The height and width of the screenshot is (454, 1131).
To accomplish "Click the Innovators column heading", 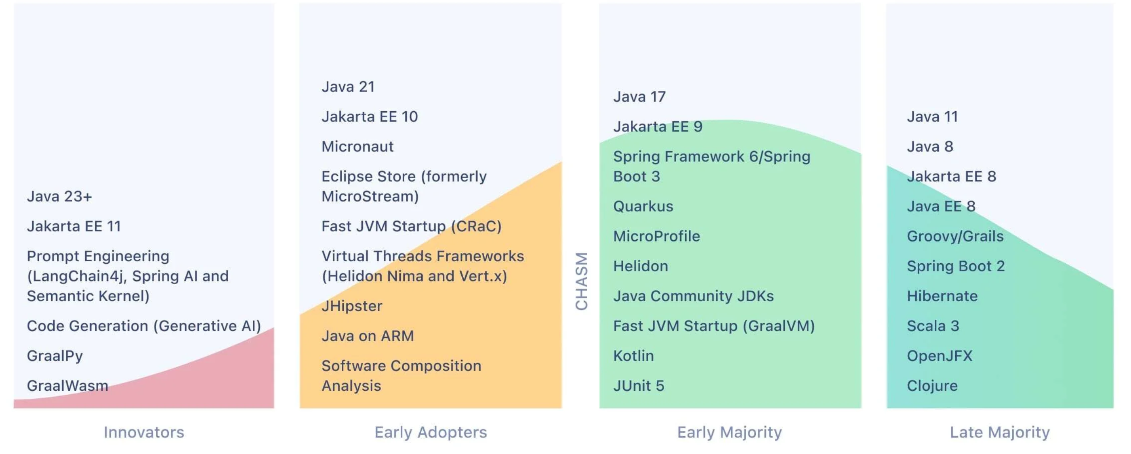I will (144, 432).
